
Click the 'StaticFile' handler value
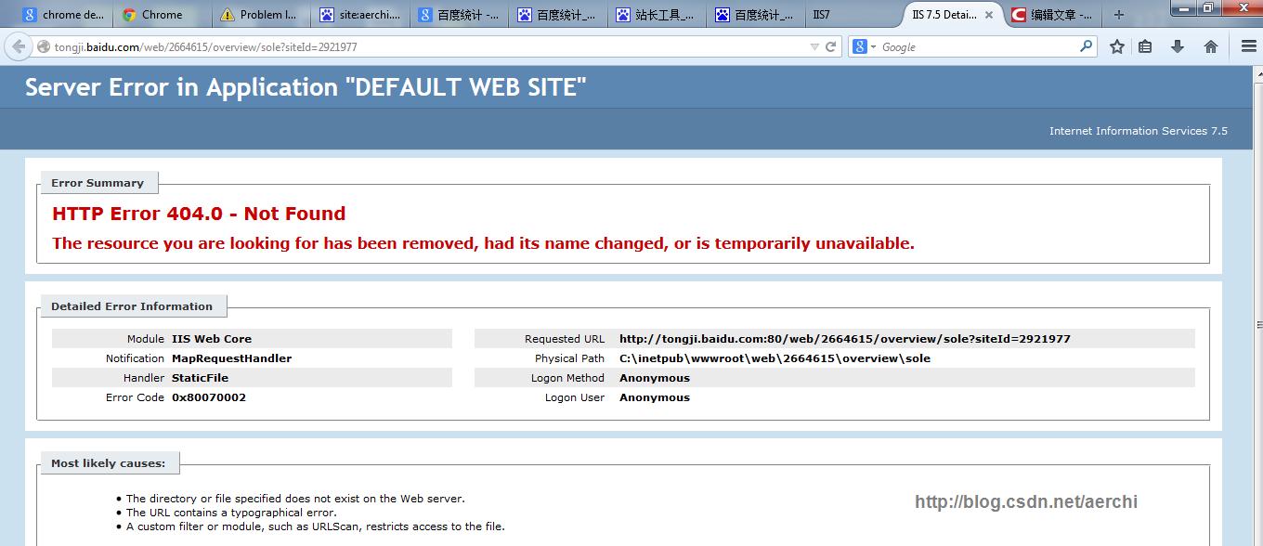point(200,378)
